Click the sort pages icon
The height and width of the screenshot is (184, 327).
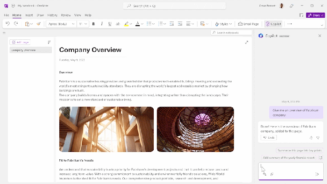[x=49, y=42]
